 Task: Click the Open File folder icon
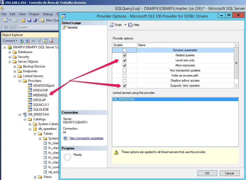(x=23, y=20)
